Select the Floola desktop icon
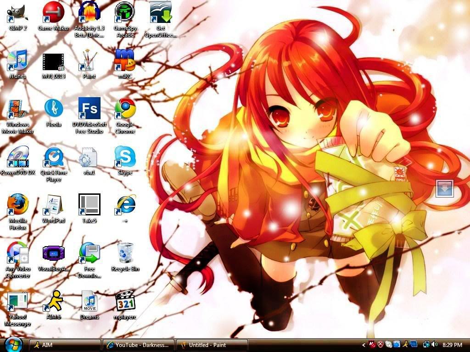This screenshot has height=352, width=470. 54,113
